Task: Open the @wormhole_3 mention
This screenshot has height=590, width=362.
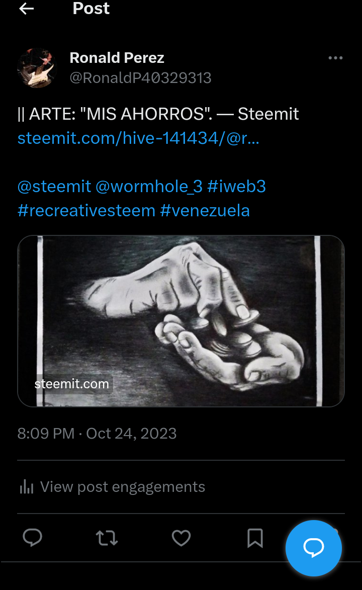Action: 149,186
